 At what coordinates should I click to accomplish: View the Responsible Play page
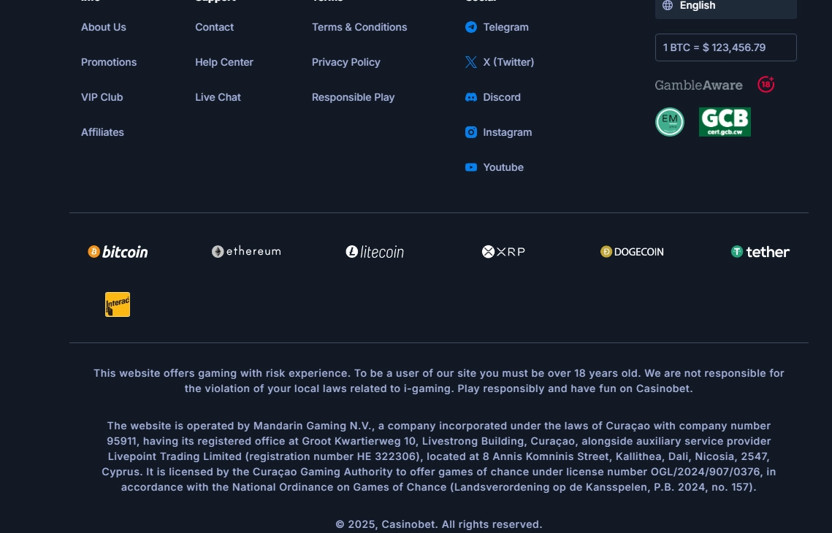[353, 97]
